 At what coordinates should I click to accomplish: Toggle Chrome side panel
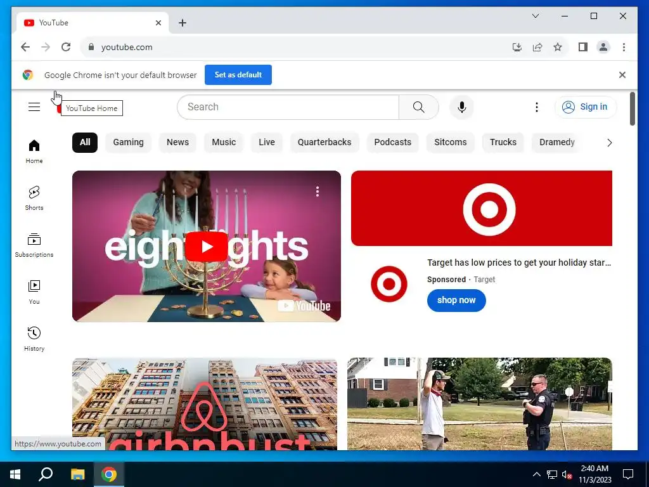(x=583, y=47)
